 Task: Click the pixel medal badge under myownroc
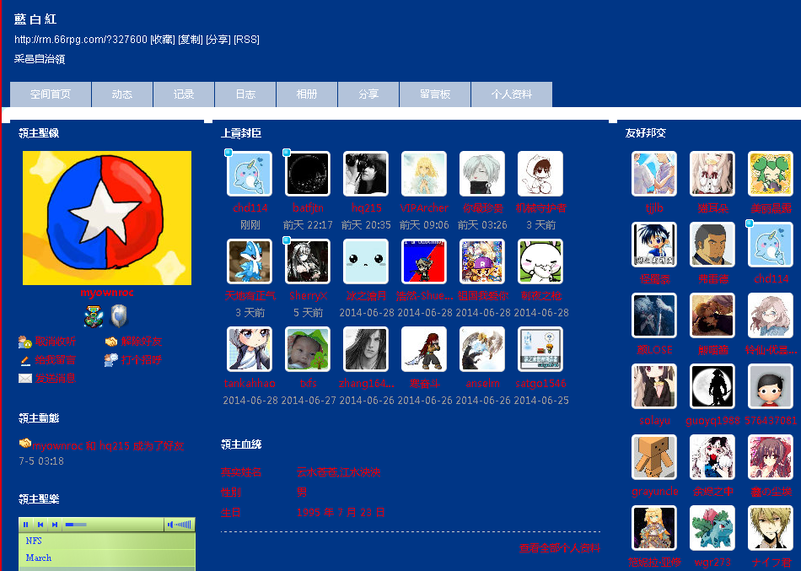point(94,316)
